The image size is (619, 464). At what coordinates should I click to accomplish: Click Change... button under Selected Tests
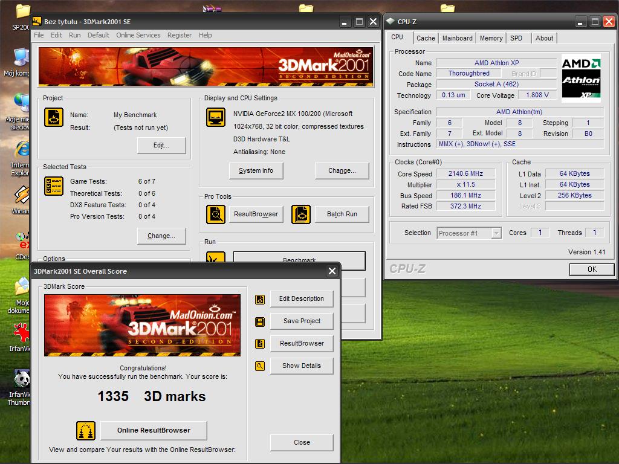click(161, 236)
